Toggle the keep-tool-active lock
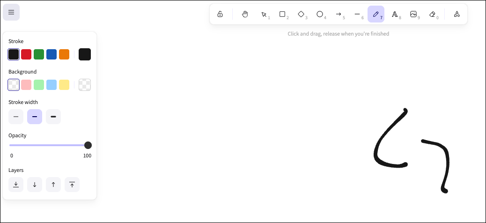Screen dimensions: 486x223 220,14
